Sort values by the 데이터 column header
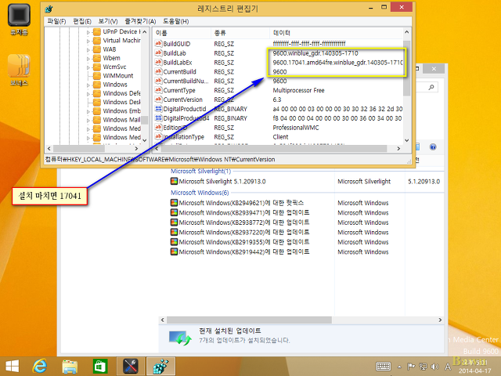501x376 pixels. pos(336,33)
